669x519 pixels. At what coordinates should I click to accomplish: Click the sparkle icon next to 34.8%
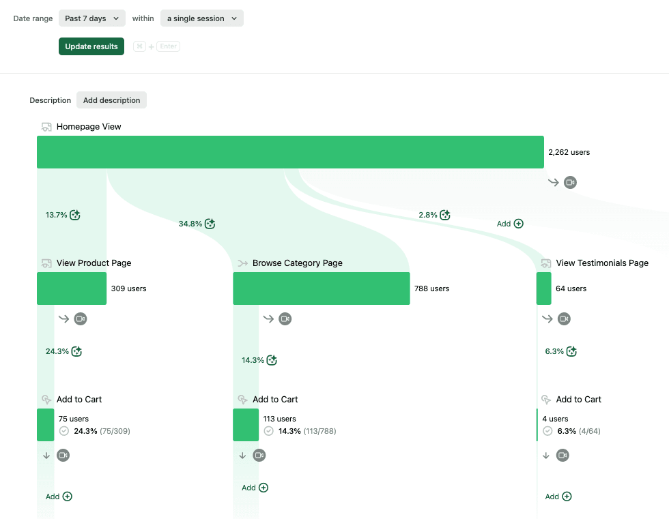210,223
